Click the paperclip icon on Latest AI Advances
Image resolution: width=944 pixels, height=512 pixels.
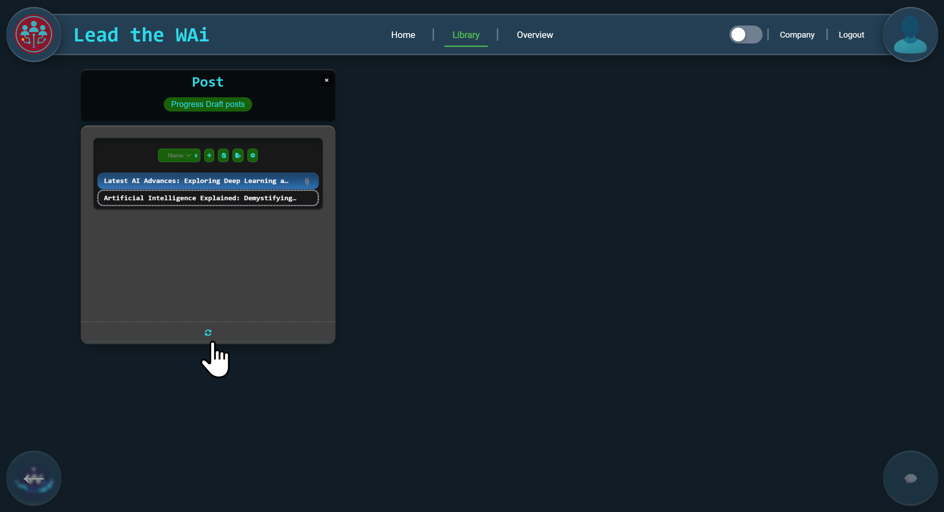307,181
